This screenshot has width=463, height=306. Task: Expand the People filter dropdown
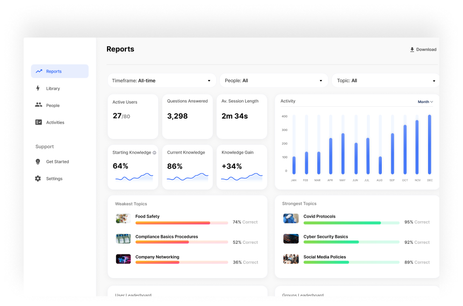pos(274,81)
